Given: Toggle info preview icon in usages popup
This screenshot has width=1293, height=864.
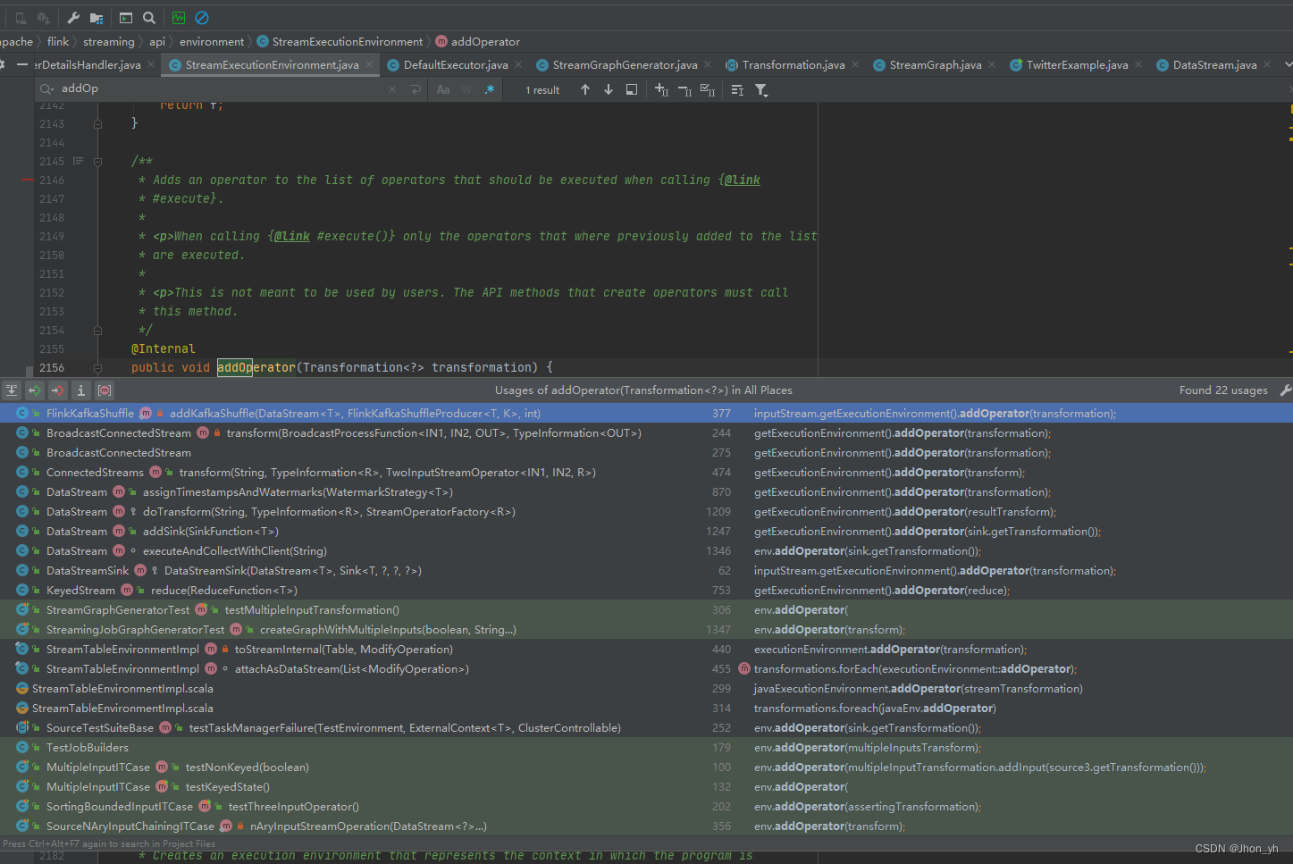Looking at the screenshot, I should coord(81,390).
